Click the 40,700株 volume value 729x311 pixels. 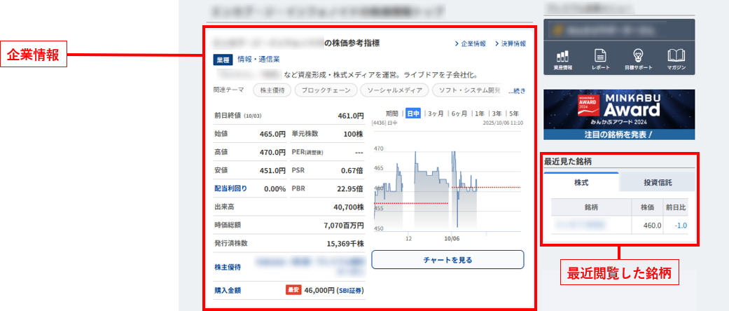tap(349, 207)
